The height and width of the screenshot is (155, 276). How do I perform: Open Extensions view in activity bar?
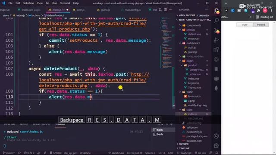point(216,50)
